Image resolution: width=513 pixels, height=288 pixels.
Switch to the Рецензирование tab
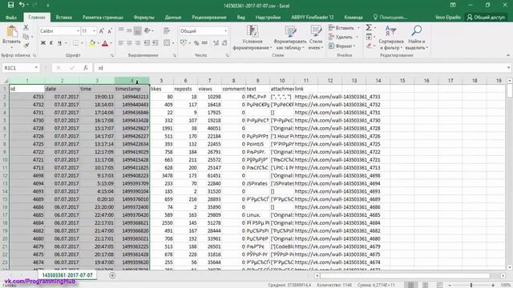(209, 18)
